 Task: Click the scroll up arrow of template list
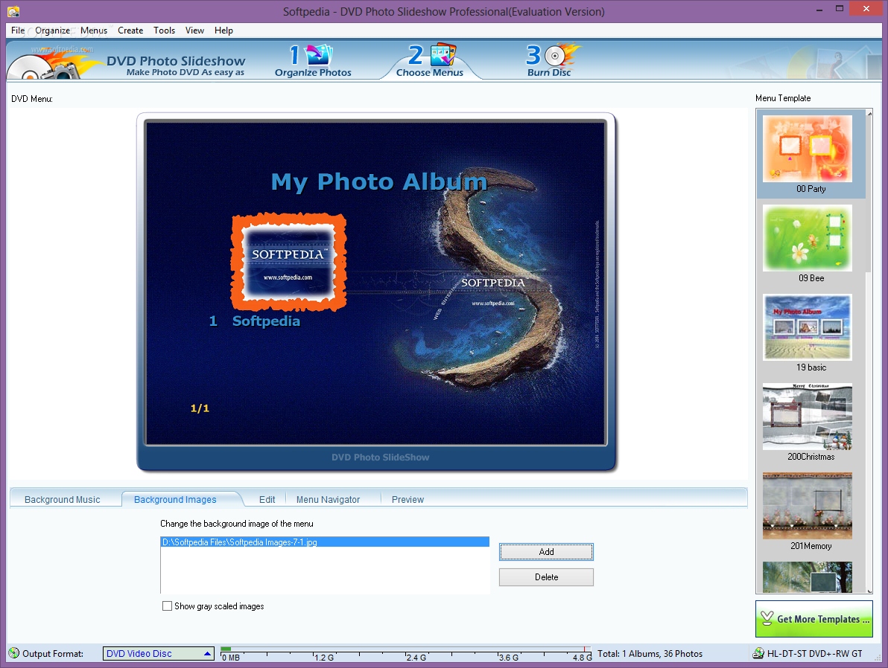point(869,114)
